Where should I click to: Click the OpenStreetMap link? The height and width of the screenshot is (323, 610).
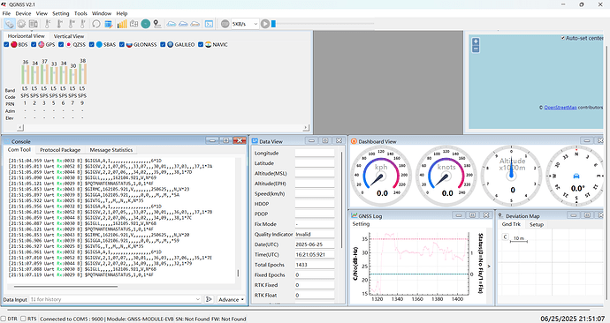coord(560,108)
